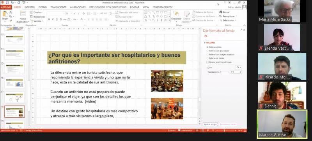
Task: Check Ocultar gráficos del fondo box
Action: pyautogui.click(x=207, y=62)
